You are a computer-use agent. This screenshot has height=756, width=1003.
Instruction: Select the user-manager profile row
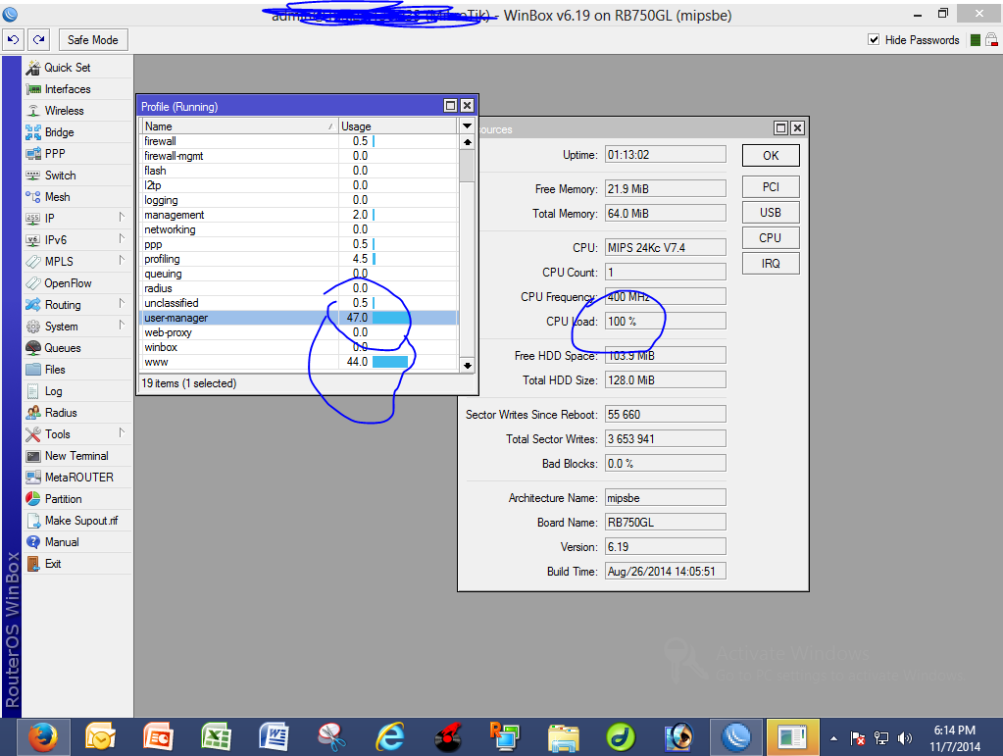tap(299, 318)
